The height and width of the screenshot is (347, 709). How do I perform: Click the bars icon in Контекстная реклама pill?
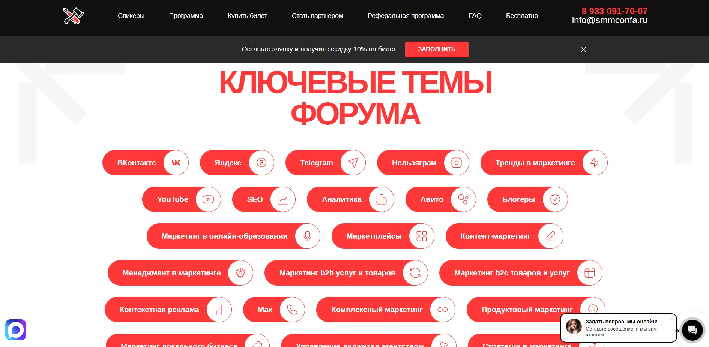tap(219, 310)
